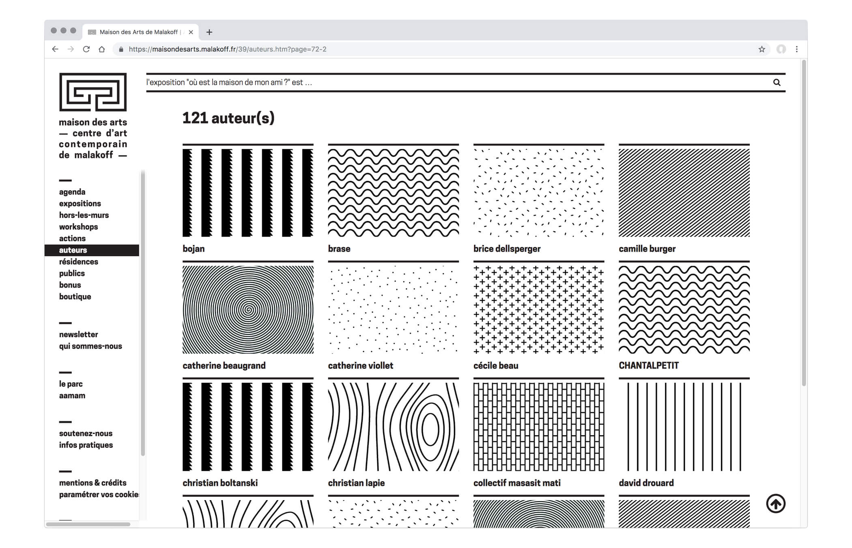
Task: Open a new browser tab
Action: [x=209, y=32]
